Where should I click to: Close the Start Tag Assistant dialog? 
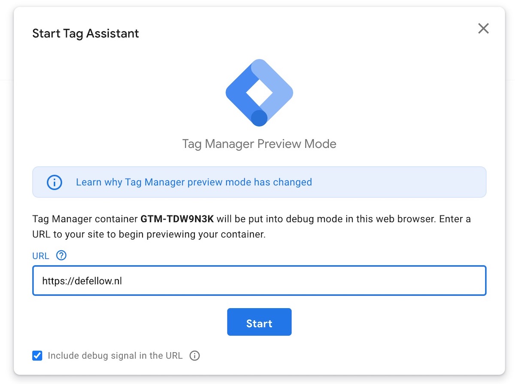[483, 29]
